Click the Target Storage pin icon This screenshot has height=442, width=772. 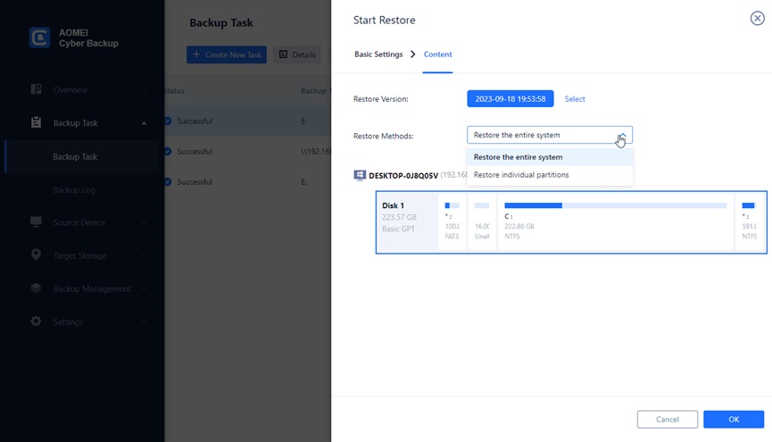coord(37,255)
